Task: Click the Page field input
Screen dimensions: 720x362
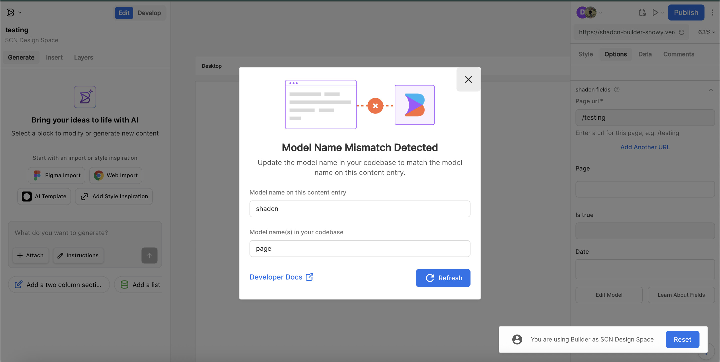Action: [x=645, y=189]
